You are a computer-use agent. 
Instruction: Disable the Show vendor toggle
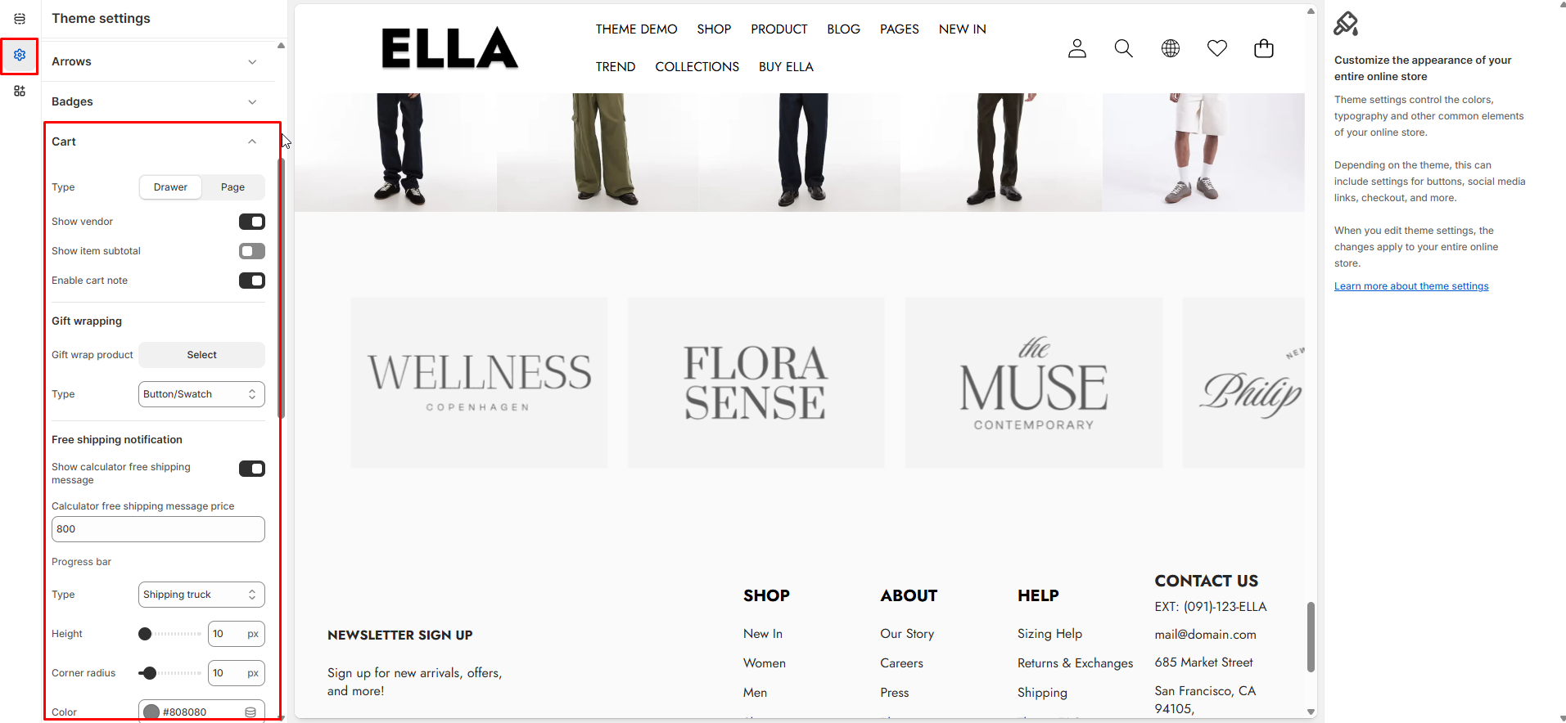click(252, 222)
